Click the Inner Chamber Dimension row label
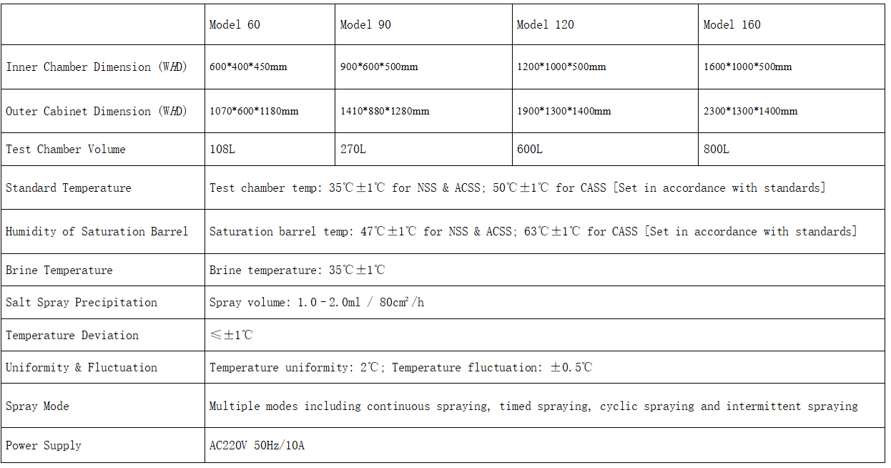Screen dimensions: 891x468 (97, 67)
